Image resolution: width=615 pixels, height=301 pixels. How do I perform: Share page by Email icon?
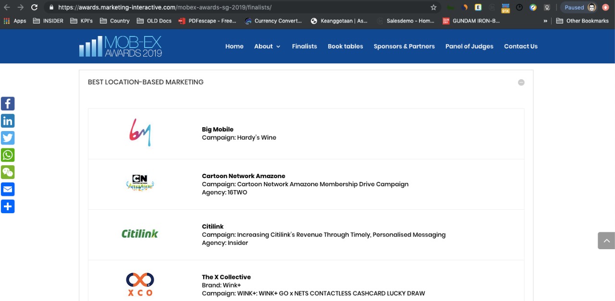pyautogui.click(x=8, y=189)
